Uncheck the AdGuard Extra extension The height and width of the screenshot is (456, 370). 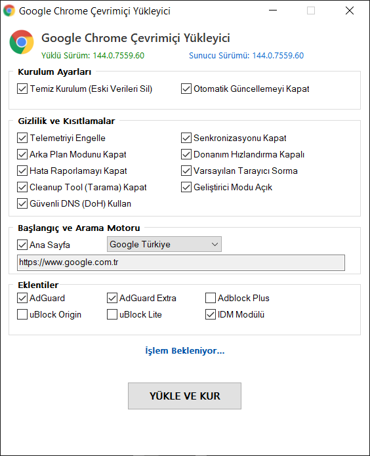pyautogui.click(x=112, y=298)
